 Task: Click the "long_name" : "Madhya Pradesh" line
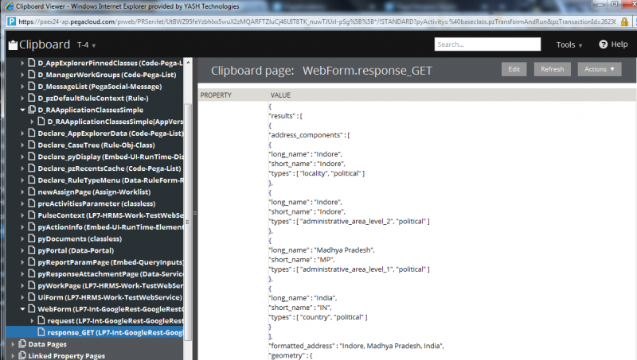point(322,250)
